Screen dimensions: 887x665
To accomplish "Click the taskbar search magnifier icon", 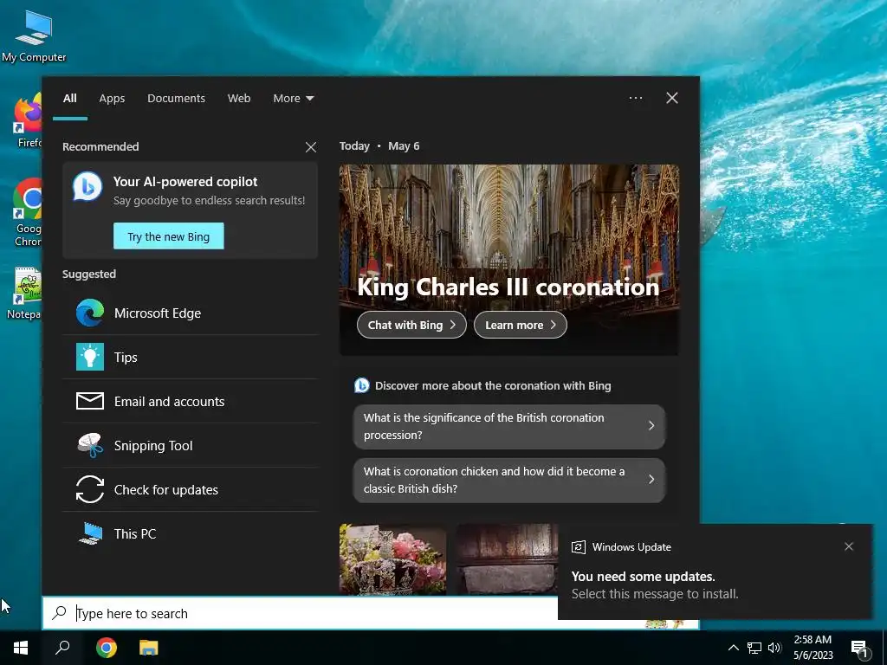I will pos(62,648).
